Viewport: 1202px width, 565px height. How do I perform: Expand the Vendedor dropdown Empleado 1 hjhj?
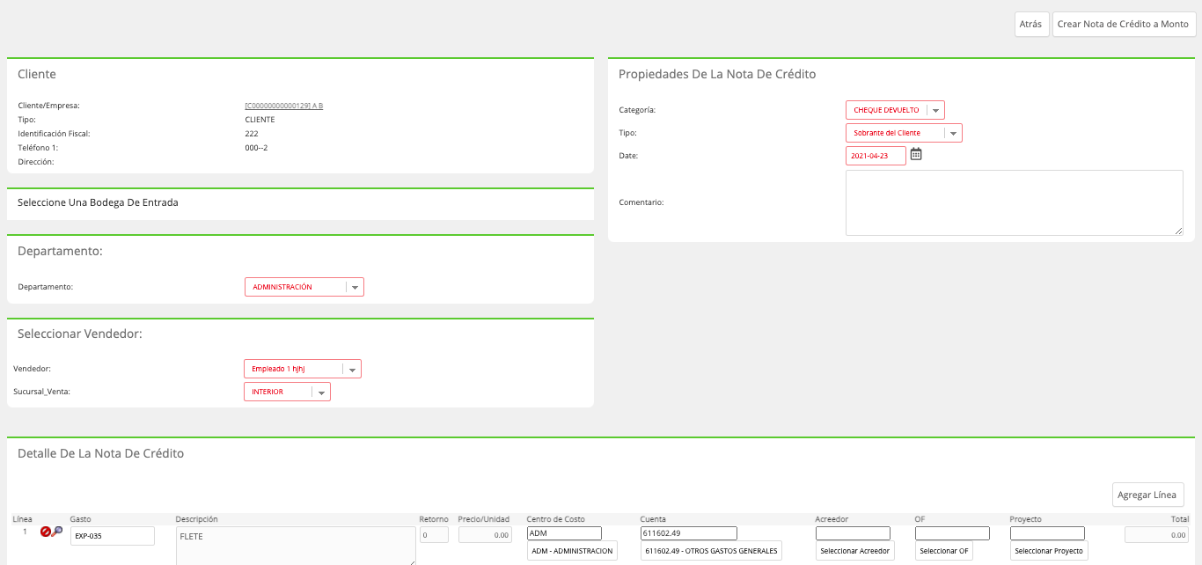pos(303,369)
